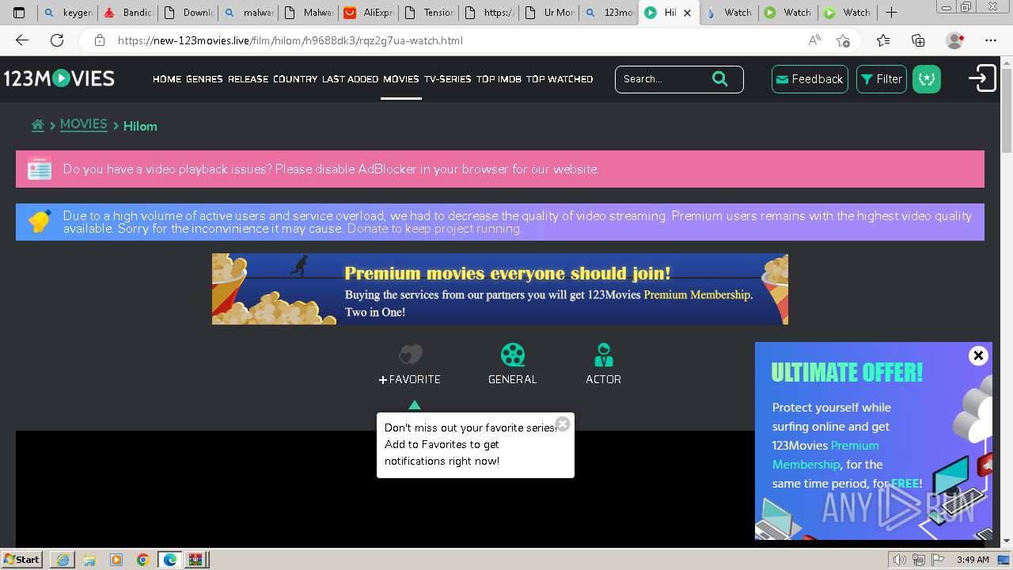The image size is (1013, 570).
Task: Click the search magnifier icon
Action: pyautogui.click(x=719, y=78)
